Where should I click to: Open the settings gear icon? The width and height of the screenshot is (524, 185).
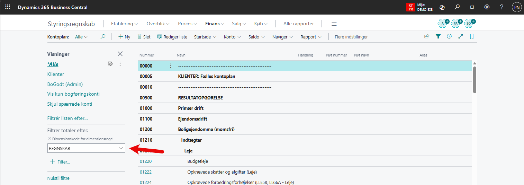(487, 7)
